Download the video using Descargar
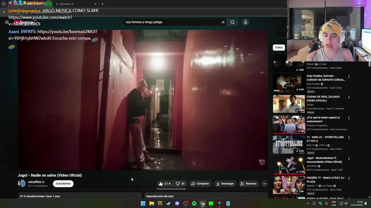The image size is (371, 208). [x=225, y=184]
